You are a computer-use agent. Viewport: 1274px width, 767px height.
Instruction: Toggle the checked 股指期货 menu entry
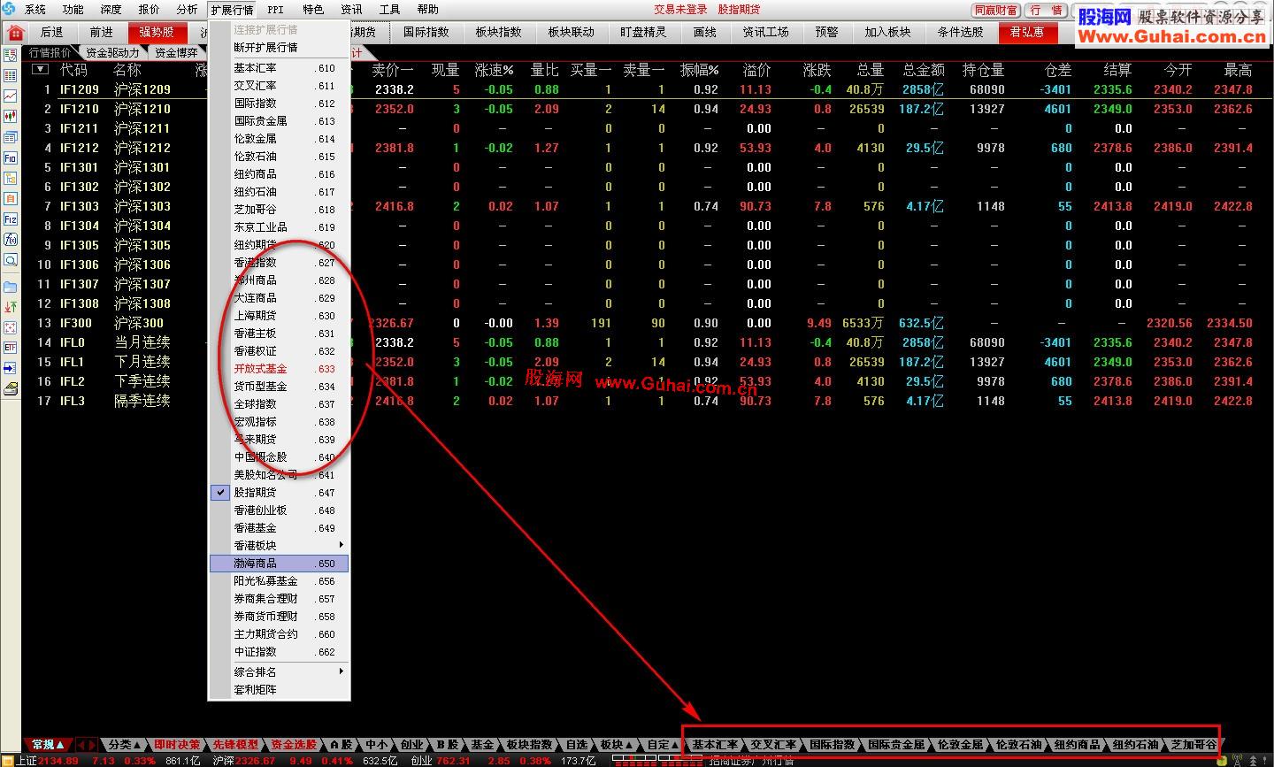click(279, 493)
